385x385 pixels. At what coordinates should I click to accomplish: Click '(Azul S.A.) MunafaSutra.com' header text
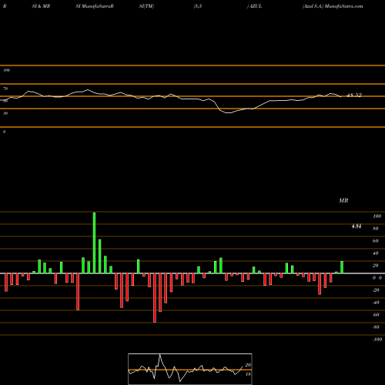pos(333,6)
